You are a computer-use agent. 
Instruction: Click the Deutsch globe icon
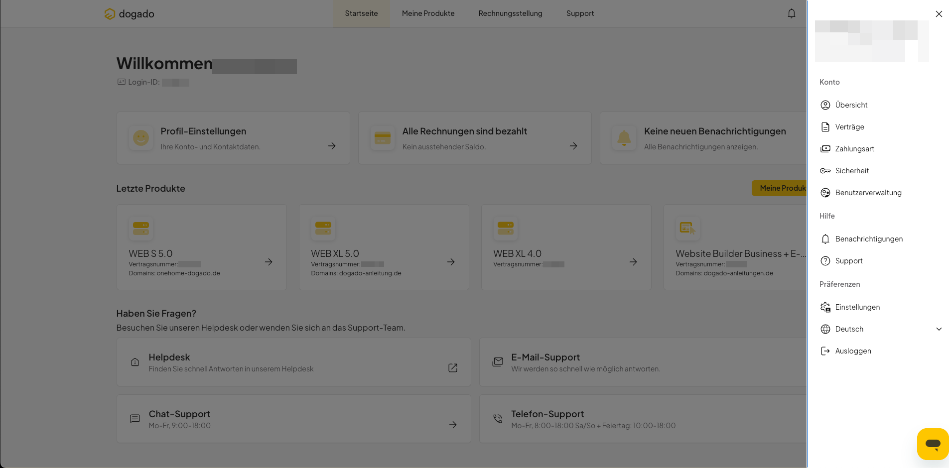(825, 329)
